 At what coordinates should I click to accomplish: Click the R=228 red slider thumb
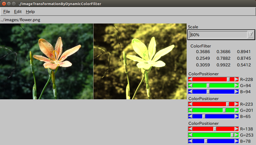(x=228, y=79)
